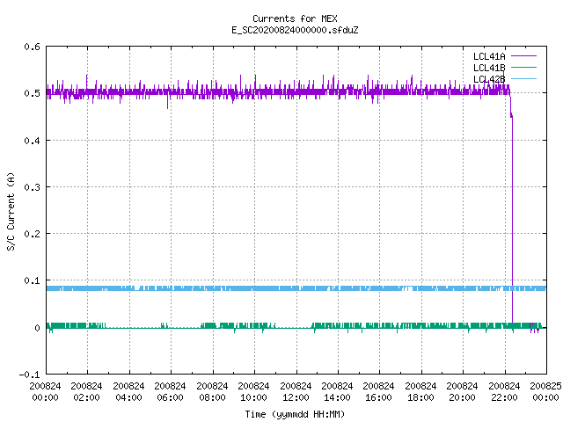Click the LCL41B legend label

(x=489, y=68)
